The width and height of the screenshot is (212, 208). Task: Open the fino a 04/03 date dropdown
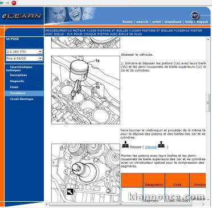(25, 59)
